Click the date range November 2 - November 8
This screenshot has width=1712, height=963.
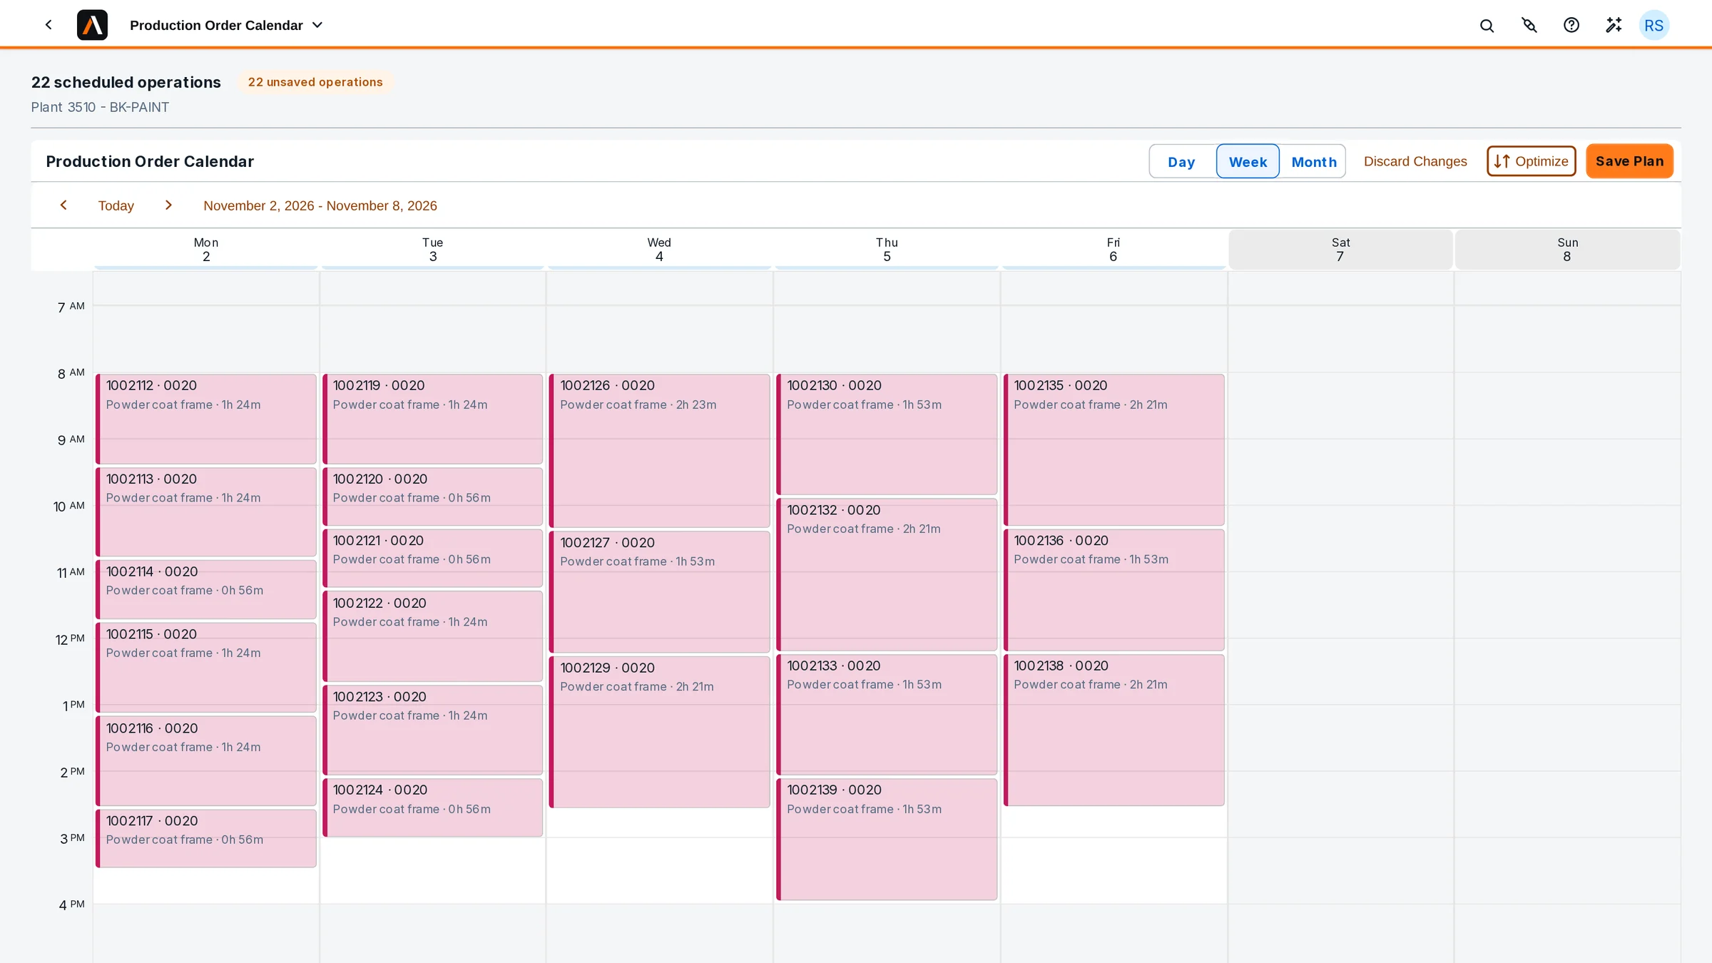pyautogui.click(x=320, y=205)
